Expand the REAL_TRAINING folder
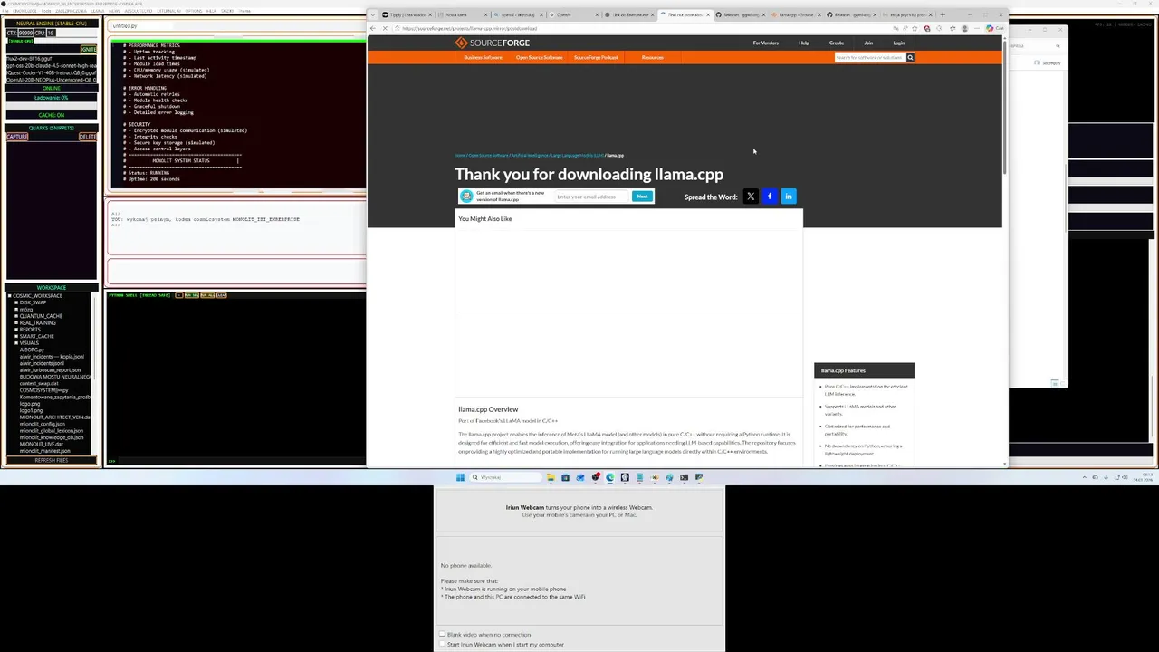This screenshot has width=1159, height=652. [16, 322]
